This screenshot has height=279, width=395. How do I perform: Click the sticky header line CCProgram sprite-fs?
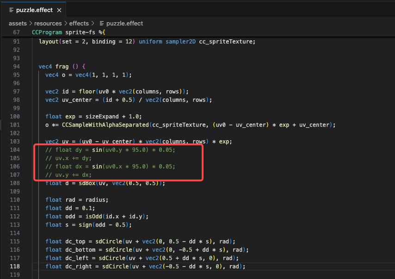point(68,32)
